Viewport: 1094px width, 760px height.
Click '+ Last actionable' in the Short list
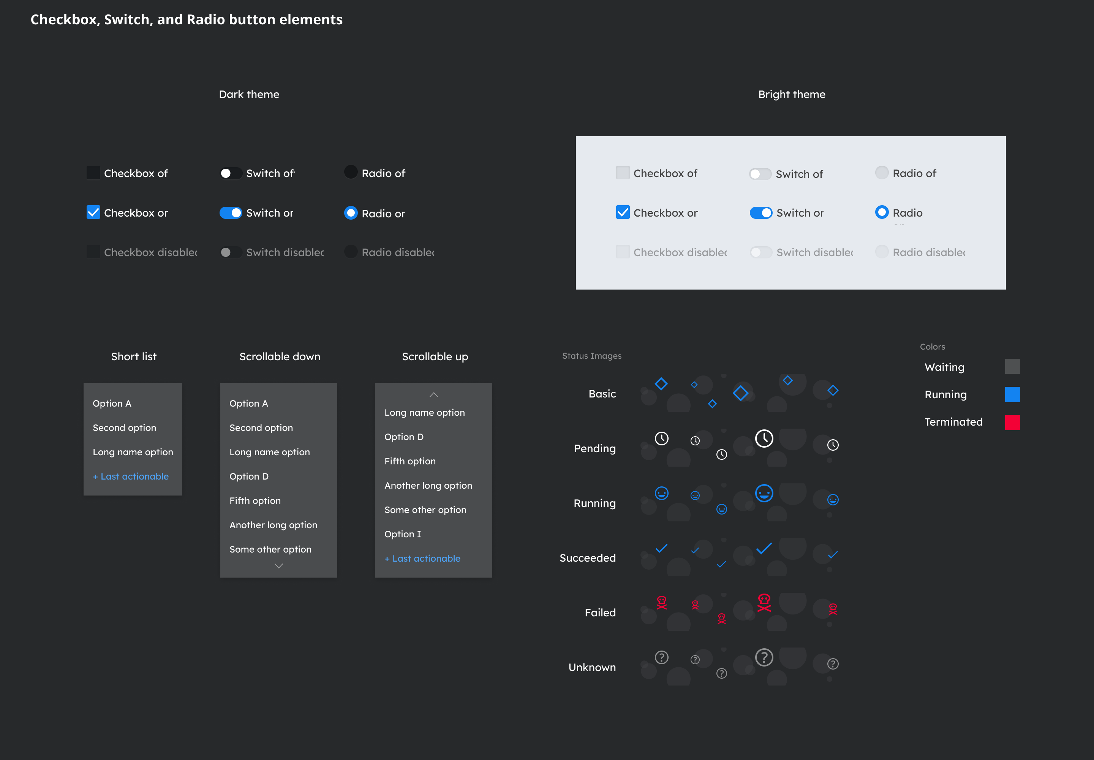tap(131, 476)
